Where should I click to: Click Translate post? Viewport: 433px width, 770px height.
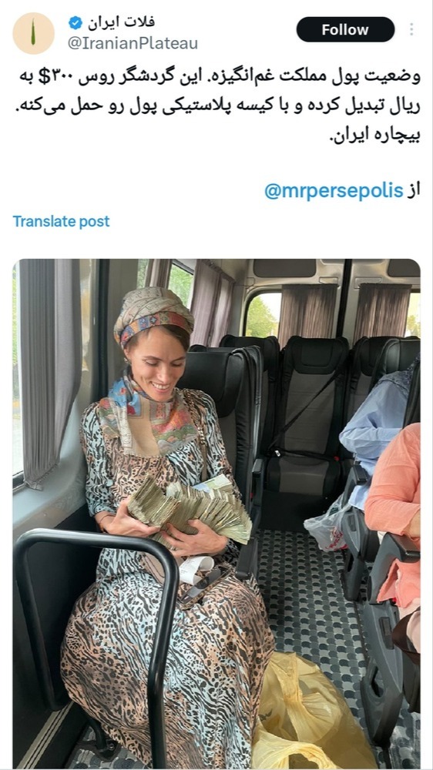coord(61,222)
